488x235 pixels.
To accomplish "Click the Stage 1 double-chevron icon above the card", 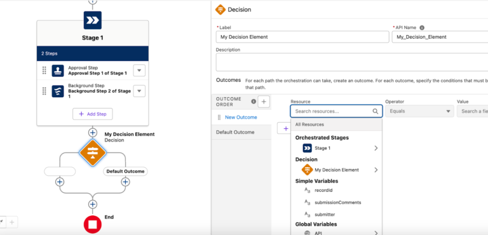I will point(92,20).
